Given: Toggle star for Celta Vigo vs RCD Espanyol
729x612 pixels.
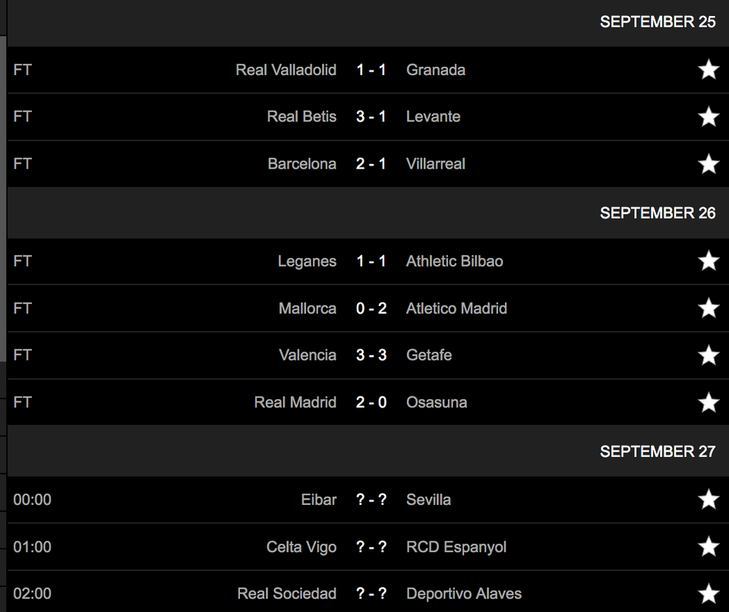Looking at the screenshot, I should click(708, 547).
